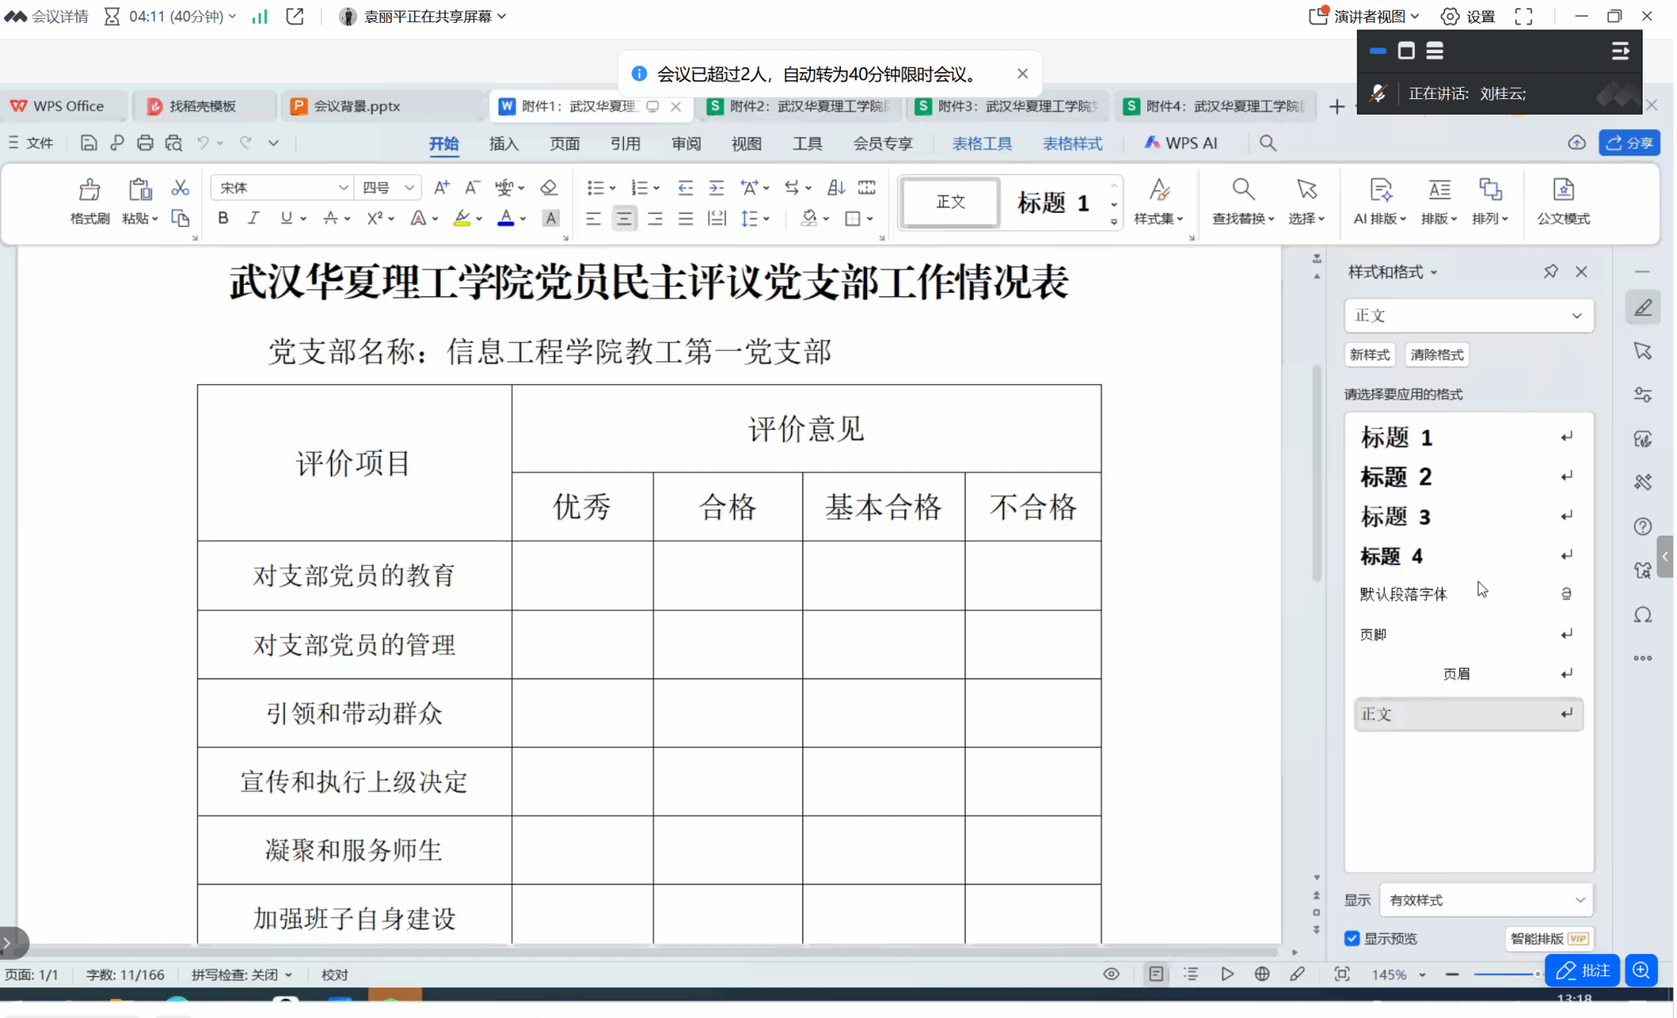Open the 有效样式 display dropdown
Screen dimensions: 1677x1018
pos(1485,899)
